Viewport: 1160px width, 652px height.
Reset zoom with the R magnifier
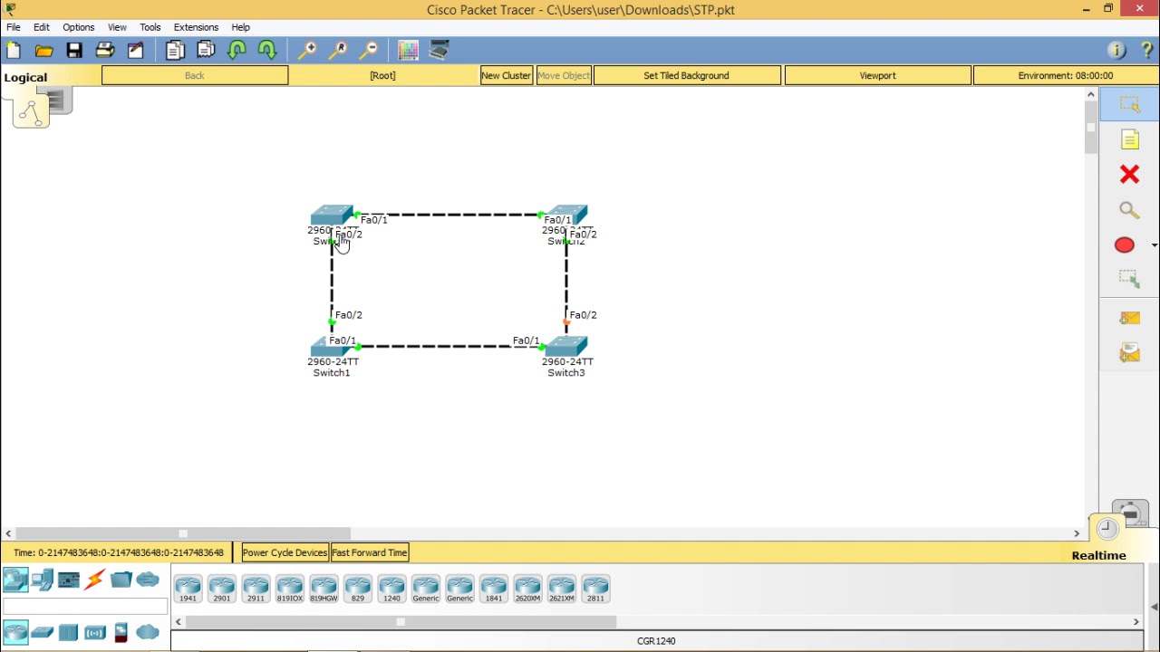338,51
